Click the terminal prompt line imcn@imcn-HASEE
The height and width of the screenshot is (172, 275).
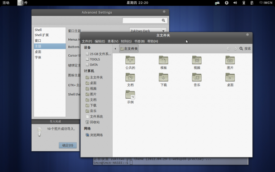[113, 163]
